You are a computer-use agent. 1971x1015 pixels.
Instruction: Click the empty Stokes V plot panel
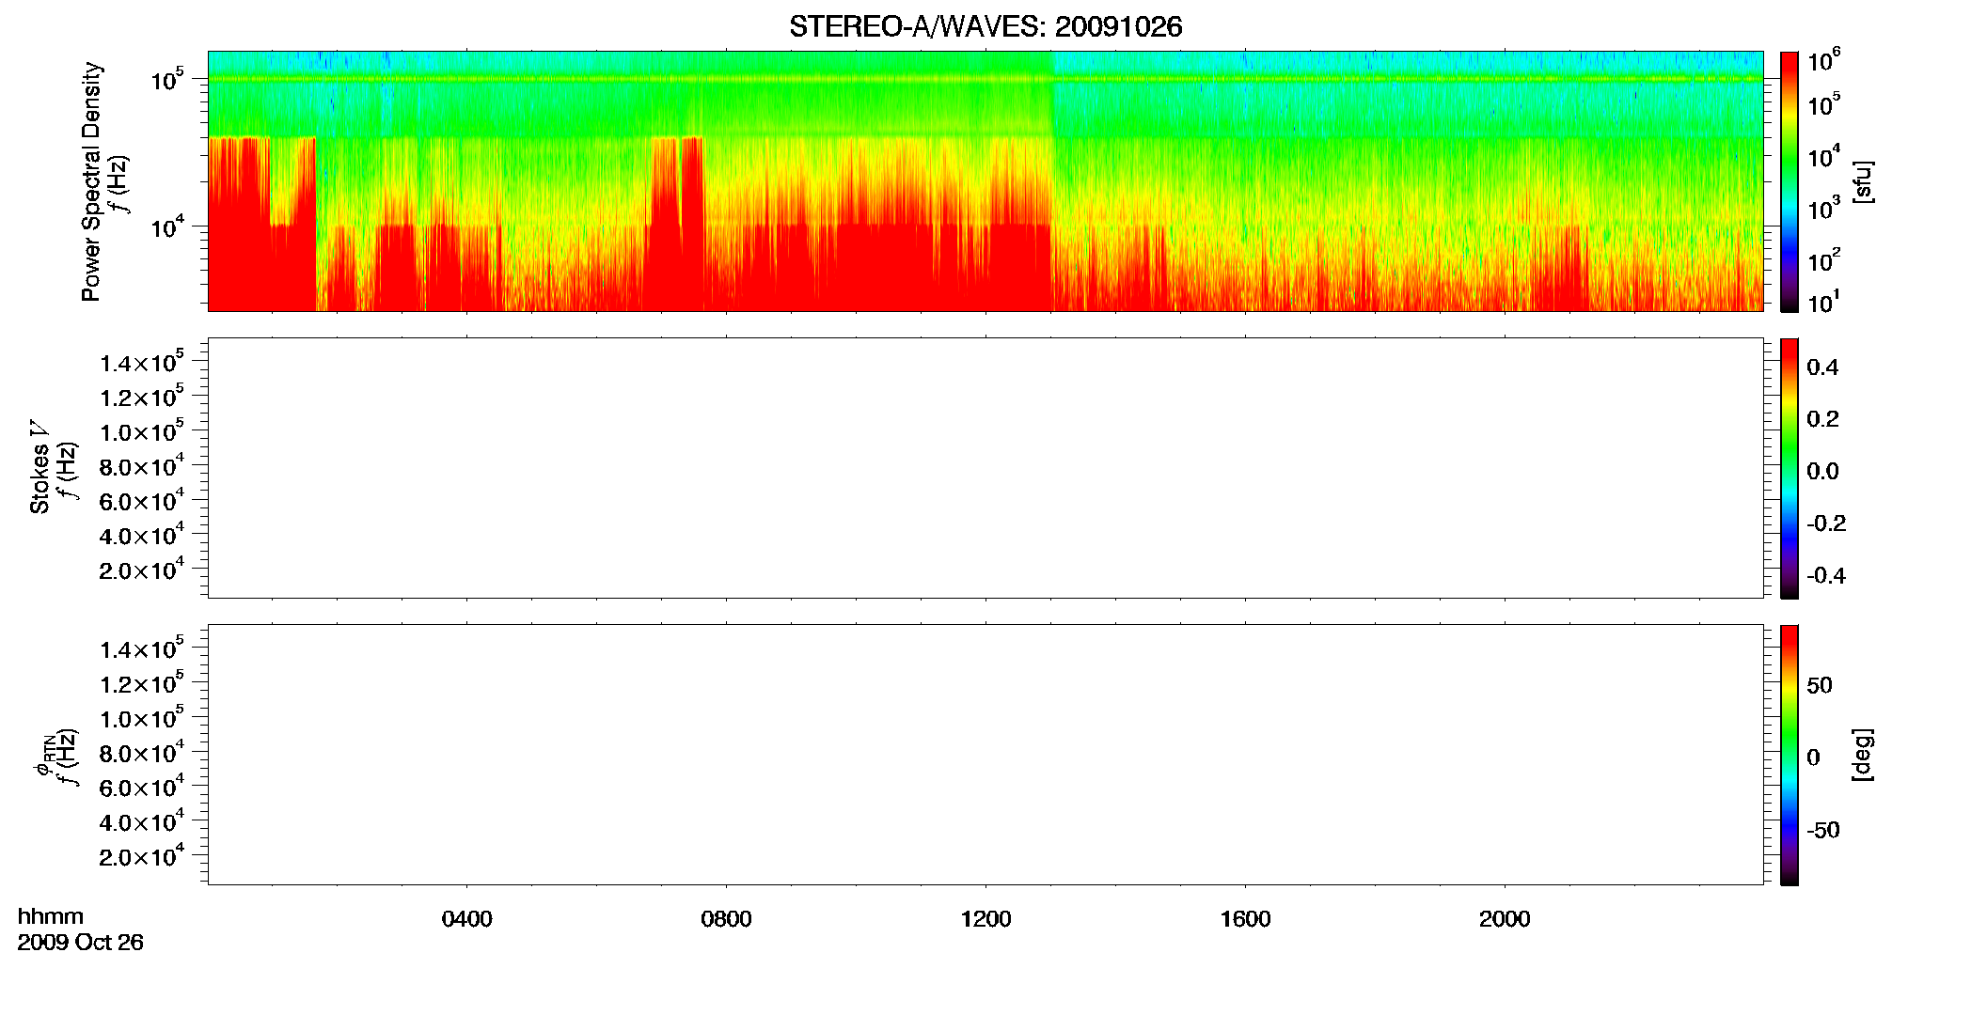click(985, 468)
